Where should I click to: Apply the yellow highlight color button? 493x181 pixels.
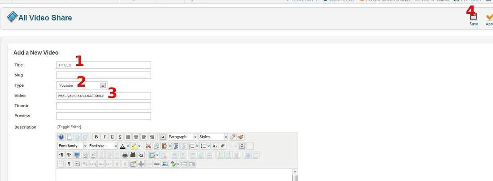click(x=134, y=146)
